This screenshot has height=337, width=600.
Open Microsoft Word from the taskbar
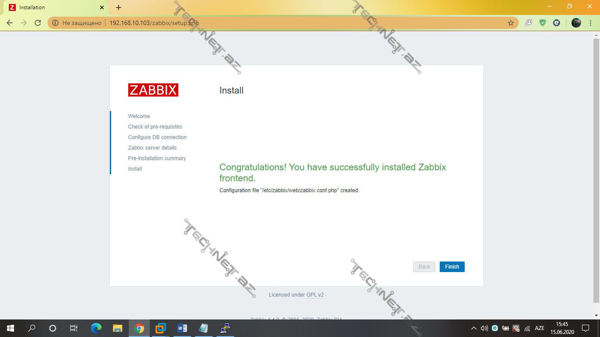point(182,328)
